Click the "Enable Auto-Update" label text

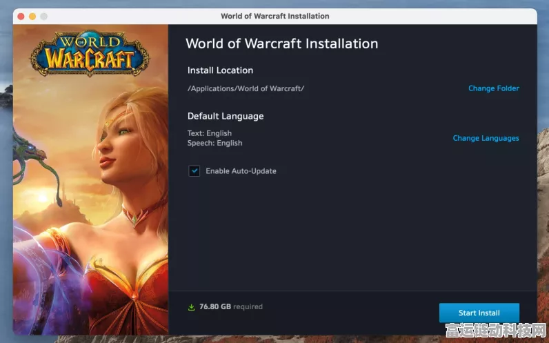[x=241, y=171]
